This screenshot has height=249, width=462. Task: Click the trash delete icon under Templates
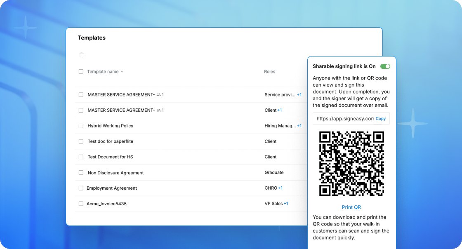82,55
